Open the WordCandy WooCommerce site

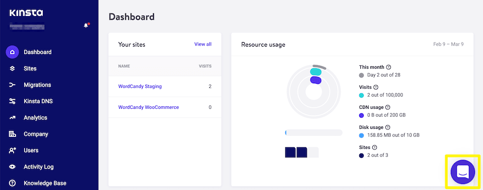(148, 107)
